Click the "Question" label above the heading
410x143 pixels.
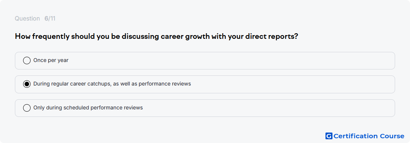(x=27, y=19)
